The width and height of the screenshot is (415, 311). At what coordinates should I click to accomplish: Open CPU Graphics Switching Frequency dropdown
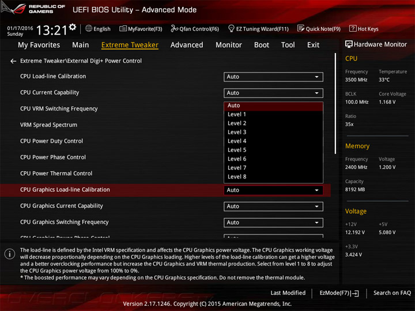(273, 222)
